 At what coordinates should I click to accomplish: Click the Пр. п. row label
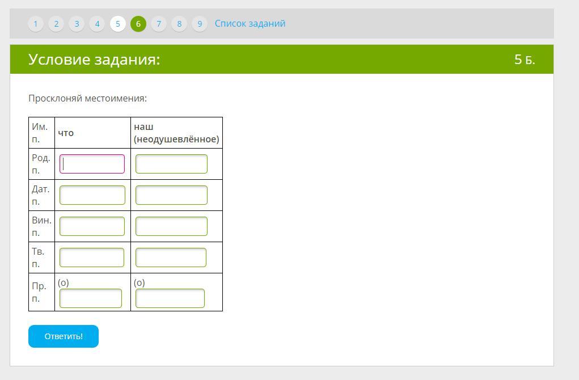coord(39,292)
